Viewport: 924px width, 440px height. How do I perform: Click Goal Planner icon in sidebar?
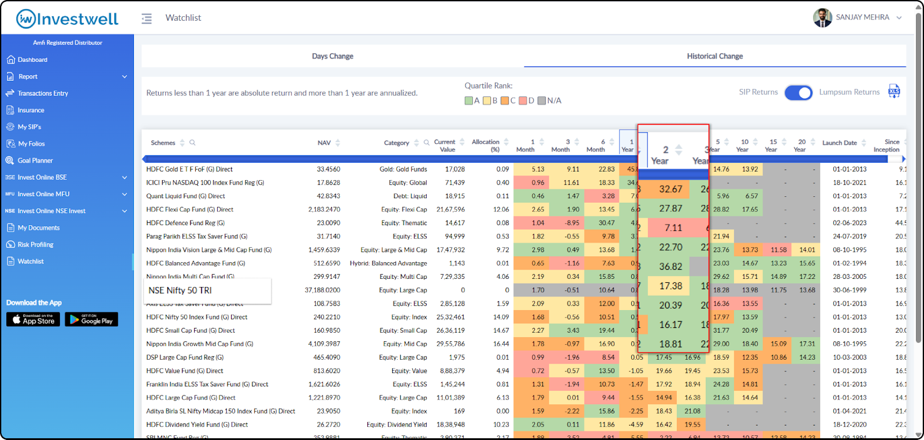pyautogui.click(x=10, y=161)
